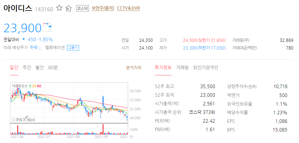299x143 pixels.
Task: Click the 5-day moving average legend
Action: pyautogui.click(x=30, y=86)
